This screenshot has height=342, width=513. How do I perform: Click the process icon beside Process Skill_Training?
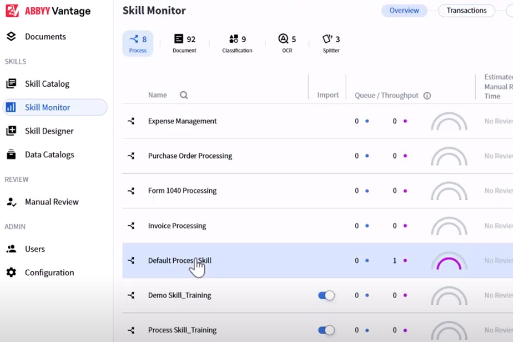[x=131, y=330]
